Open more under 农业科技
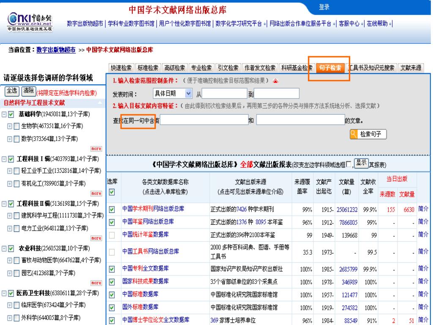This screenshot has height=325, width=433. click(x=96, y=283)
